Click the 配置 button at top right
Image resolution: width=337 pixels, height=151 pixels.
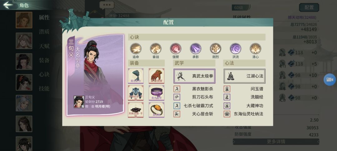point(309,7)
